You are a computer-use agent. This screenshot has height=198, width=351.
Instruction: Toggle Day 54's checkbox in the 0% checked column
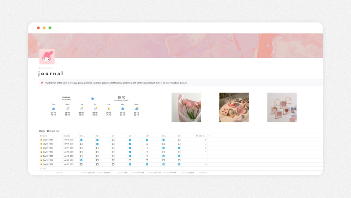click(113, 140)
